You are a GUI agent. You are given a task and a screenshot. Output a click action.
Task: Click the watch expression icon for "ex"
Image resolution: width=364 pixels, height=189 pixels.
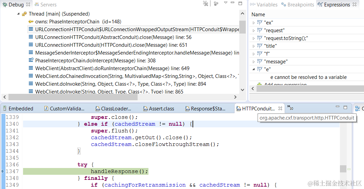point(260,22)
